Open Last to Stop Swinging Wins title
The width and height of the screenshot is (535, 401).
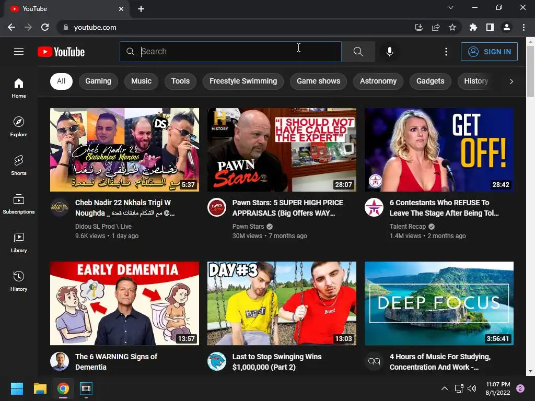tap(277, 362)
